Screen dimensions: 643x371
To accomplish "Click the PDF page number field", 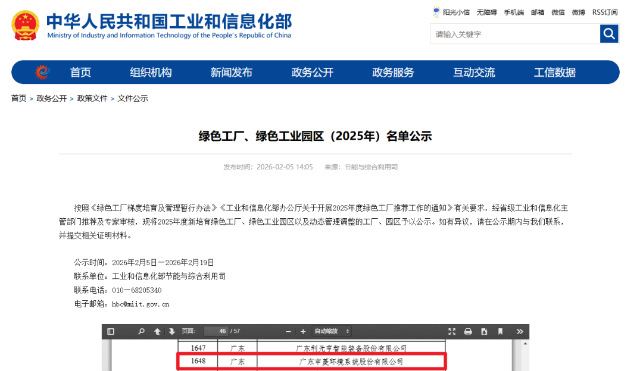I will point(216,331).
